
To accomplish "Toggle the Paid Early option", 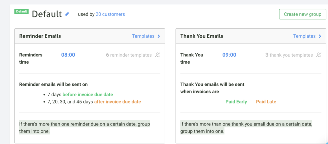I will coord(236,102).
